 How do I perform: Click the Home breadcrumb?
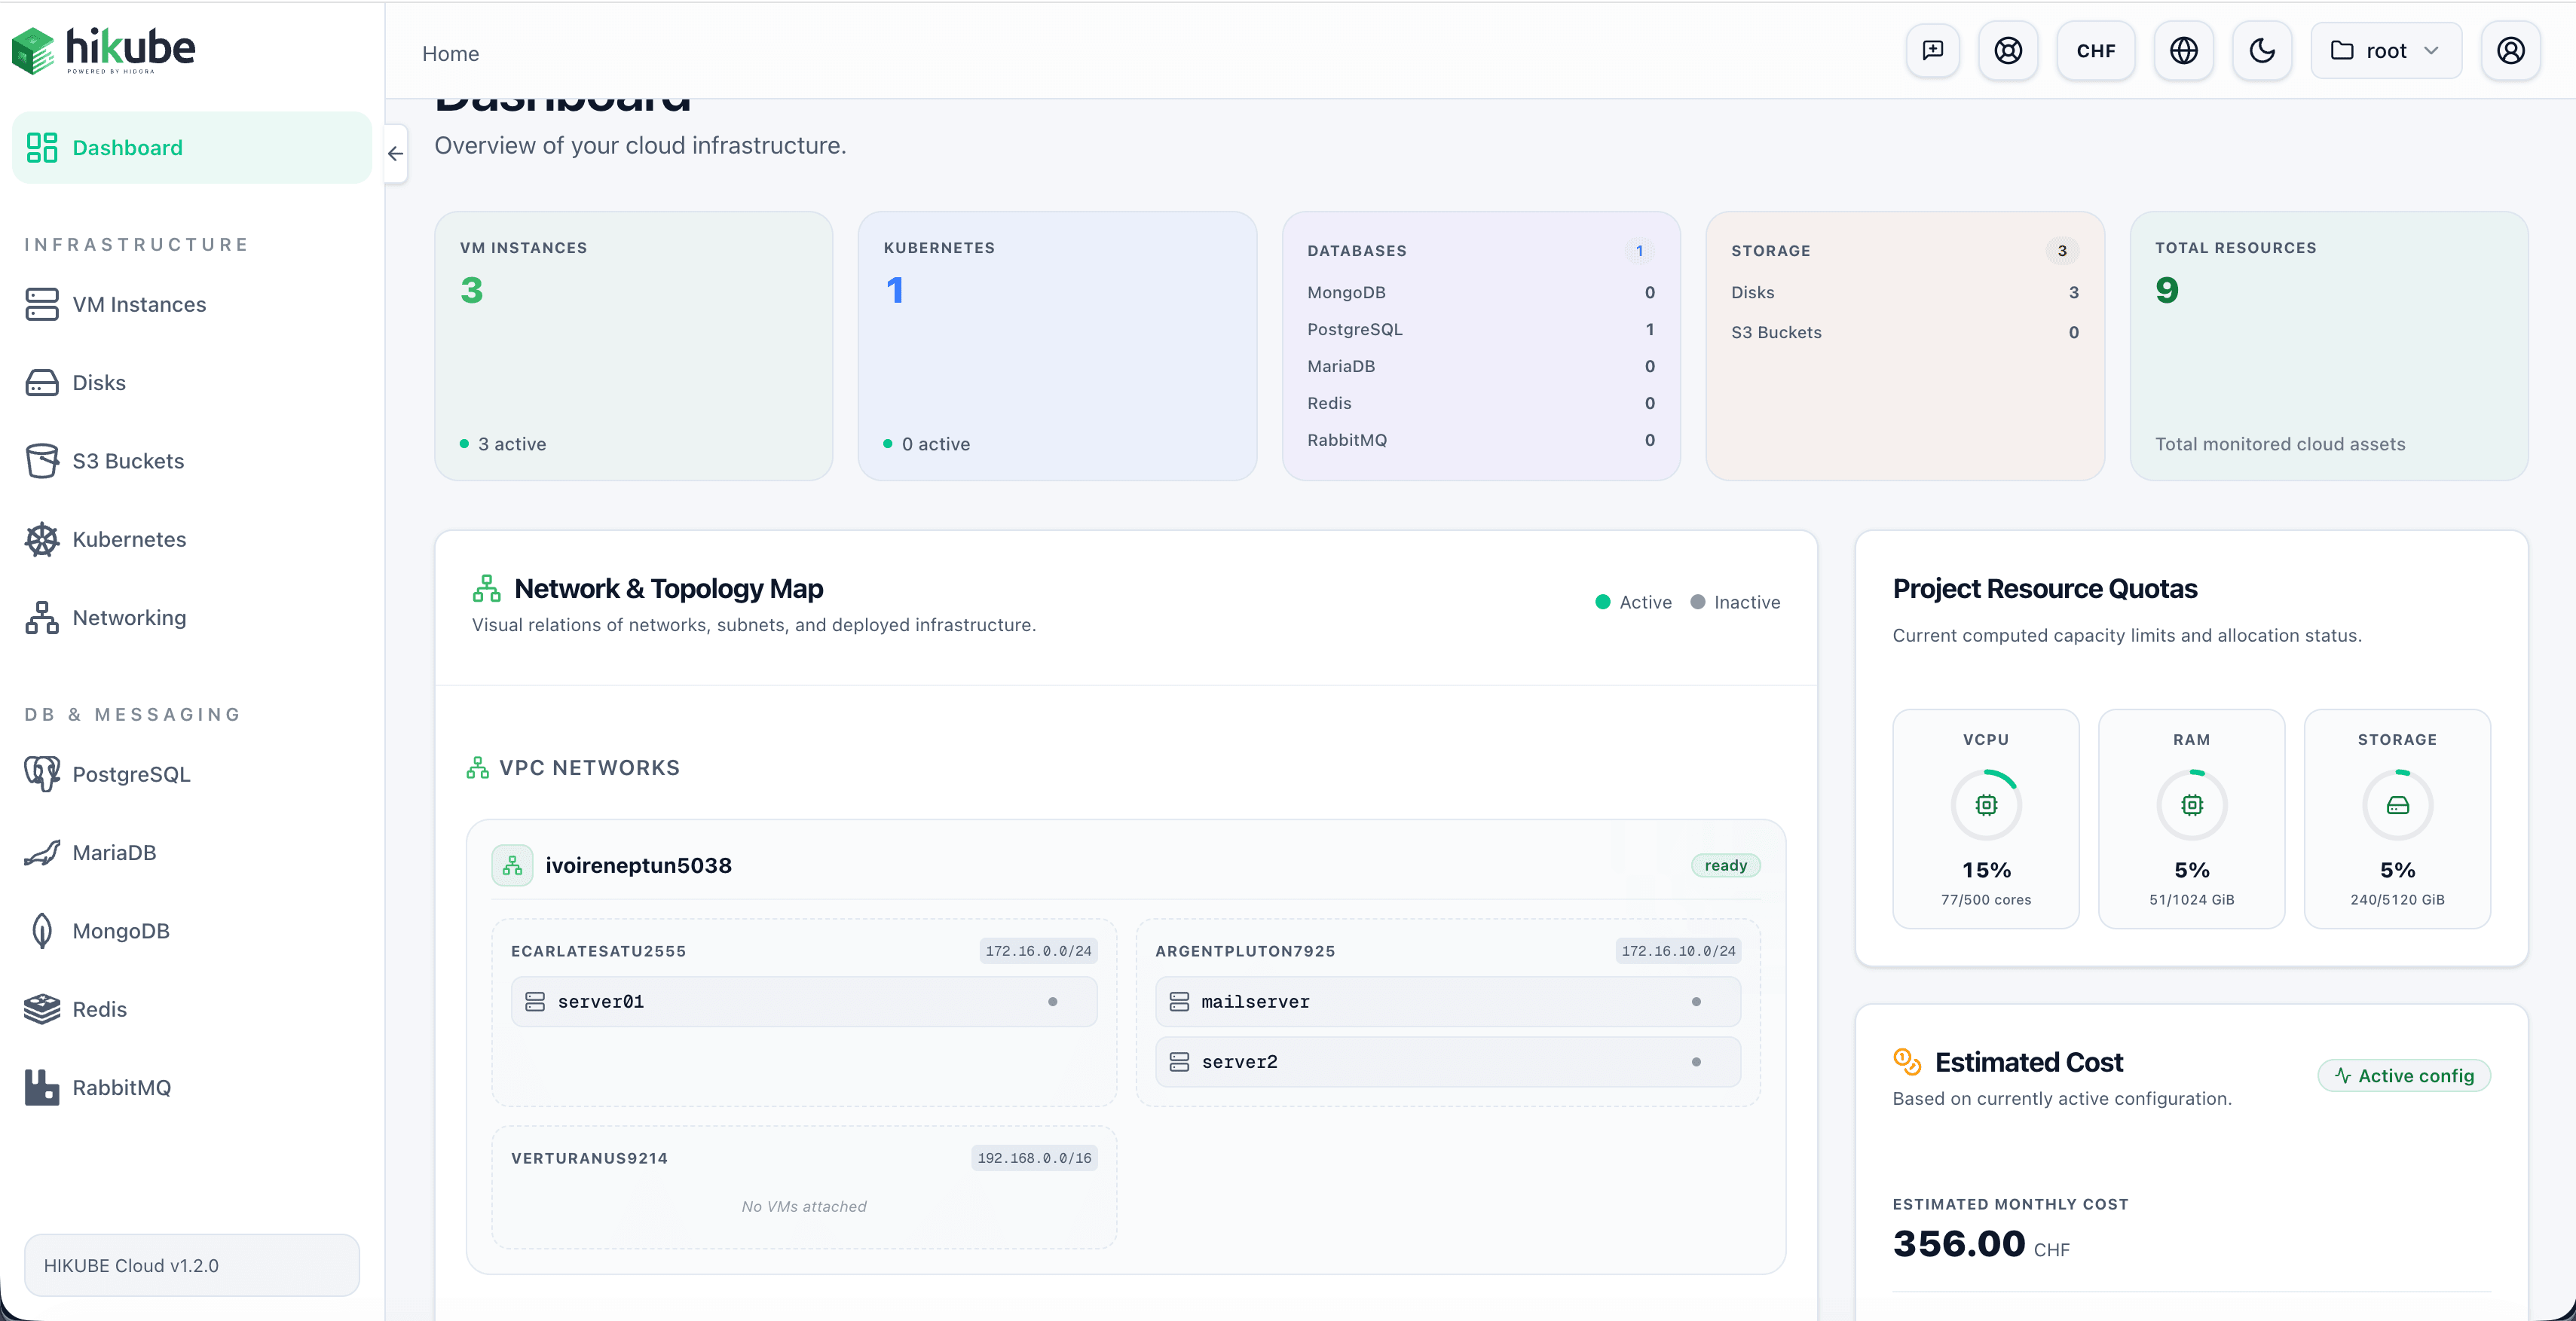[450, 53]
